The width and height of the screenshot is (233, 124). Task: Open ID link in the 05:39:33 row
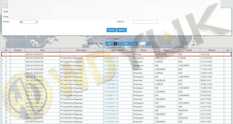(111, 77)
